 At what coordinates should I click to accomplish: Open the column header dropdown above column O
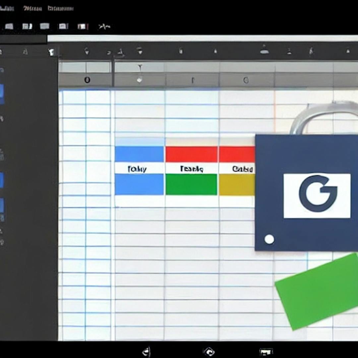pos(140,80)
